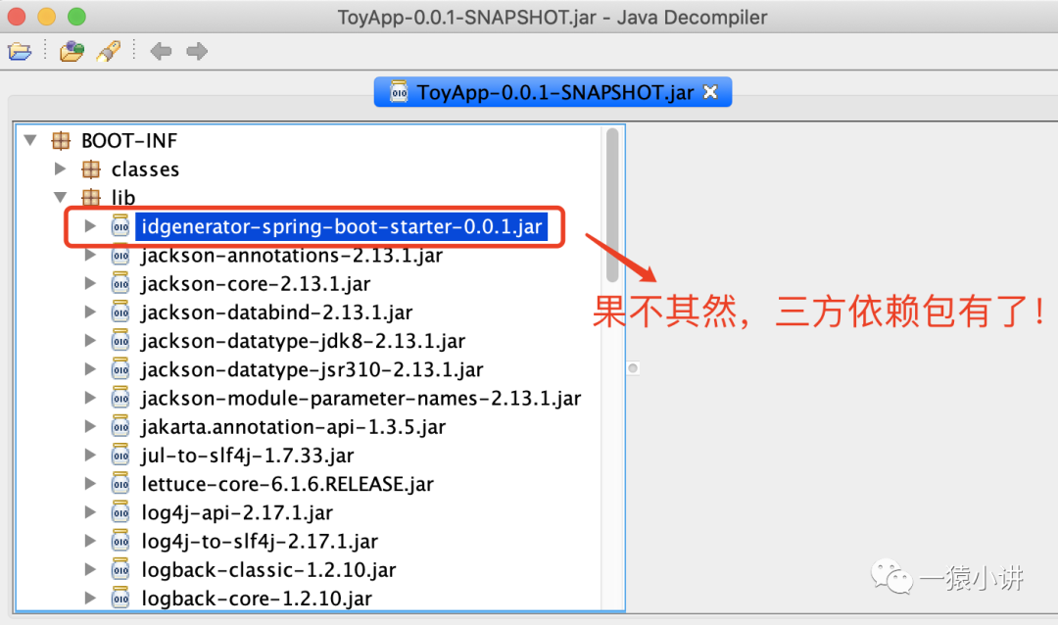Click jar icon beside lettuce-core-6.1.6.RELEASE.jar
This screenshot has width=1058, height=625.
click(x=120, y=484)
